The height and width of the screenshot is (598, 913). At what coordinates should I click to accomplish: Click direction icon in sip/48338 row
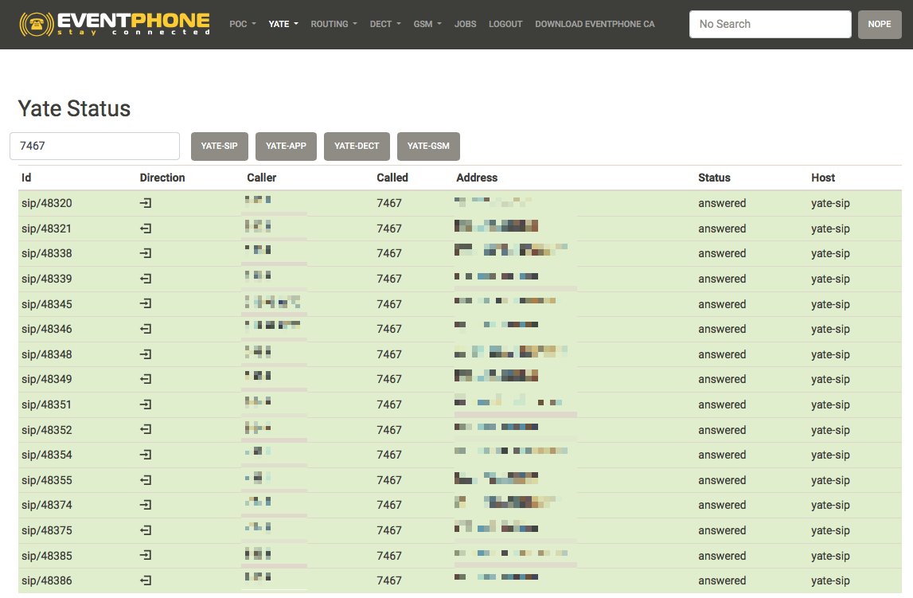[x=146, y=253]
